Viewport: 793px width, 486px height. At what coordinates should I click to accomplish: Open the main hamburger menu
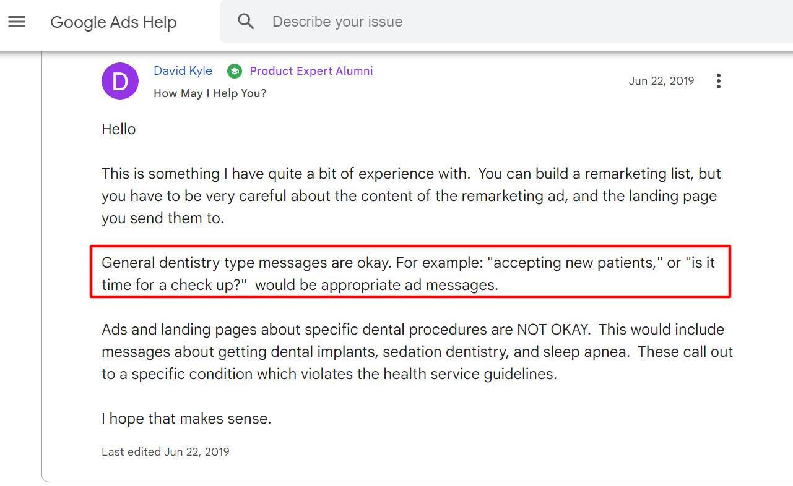point(17,22)
